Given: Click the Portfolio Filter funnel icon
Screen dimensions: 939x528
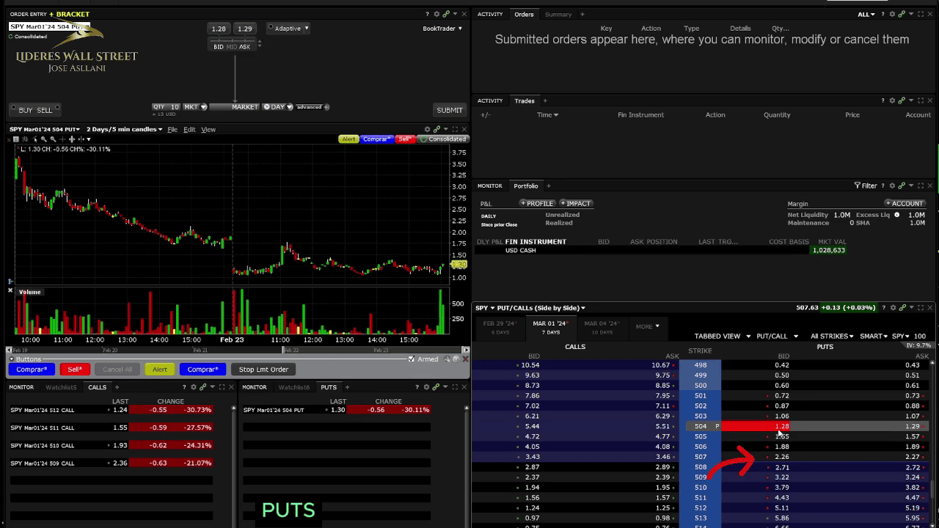Looking at the screenshot, I should pyautogui.click(x=858, y=186).
